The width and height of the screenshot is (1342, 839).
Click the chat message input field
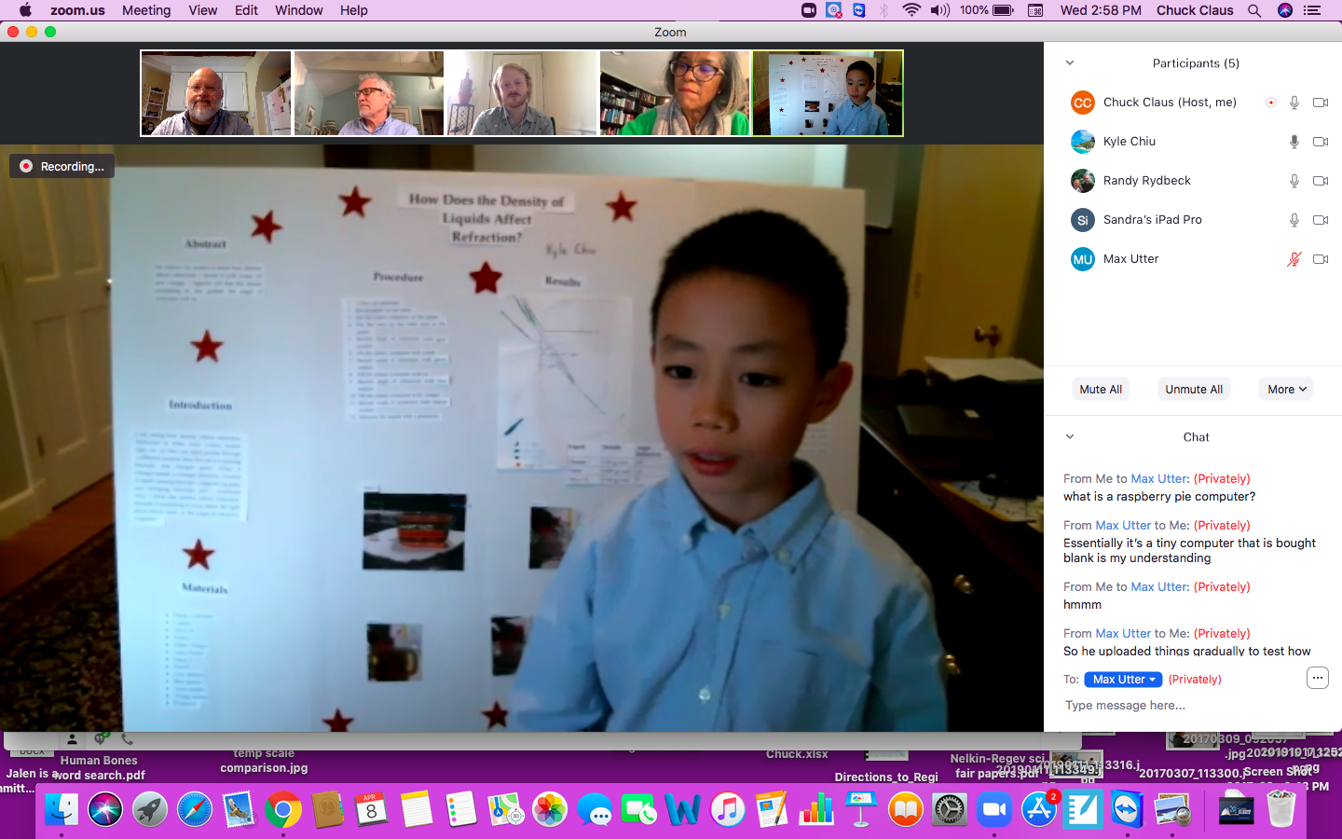pyautogui.click(x=1184, y=706)
